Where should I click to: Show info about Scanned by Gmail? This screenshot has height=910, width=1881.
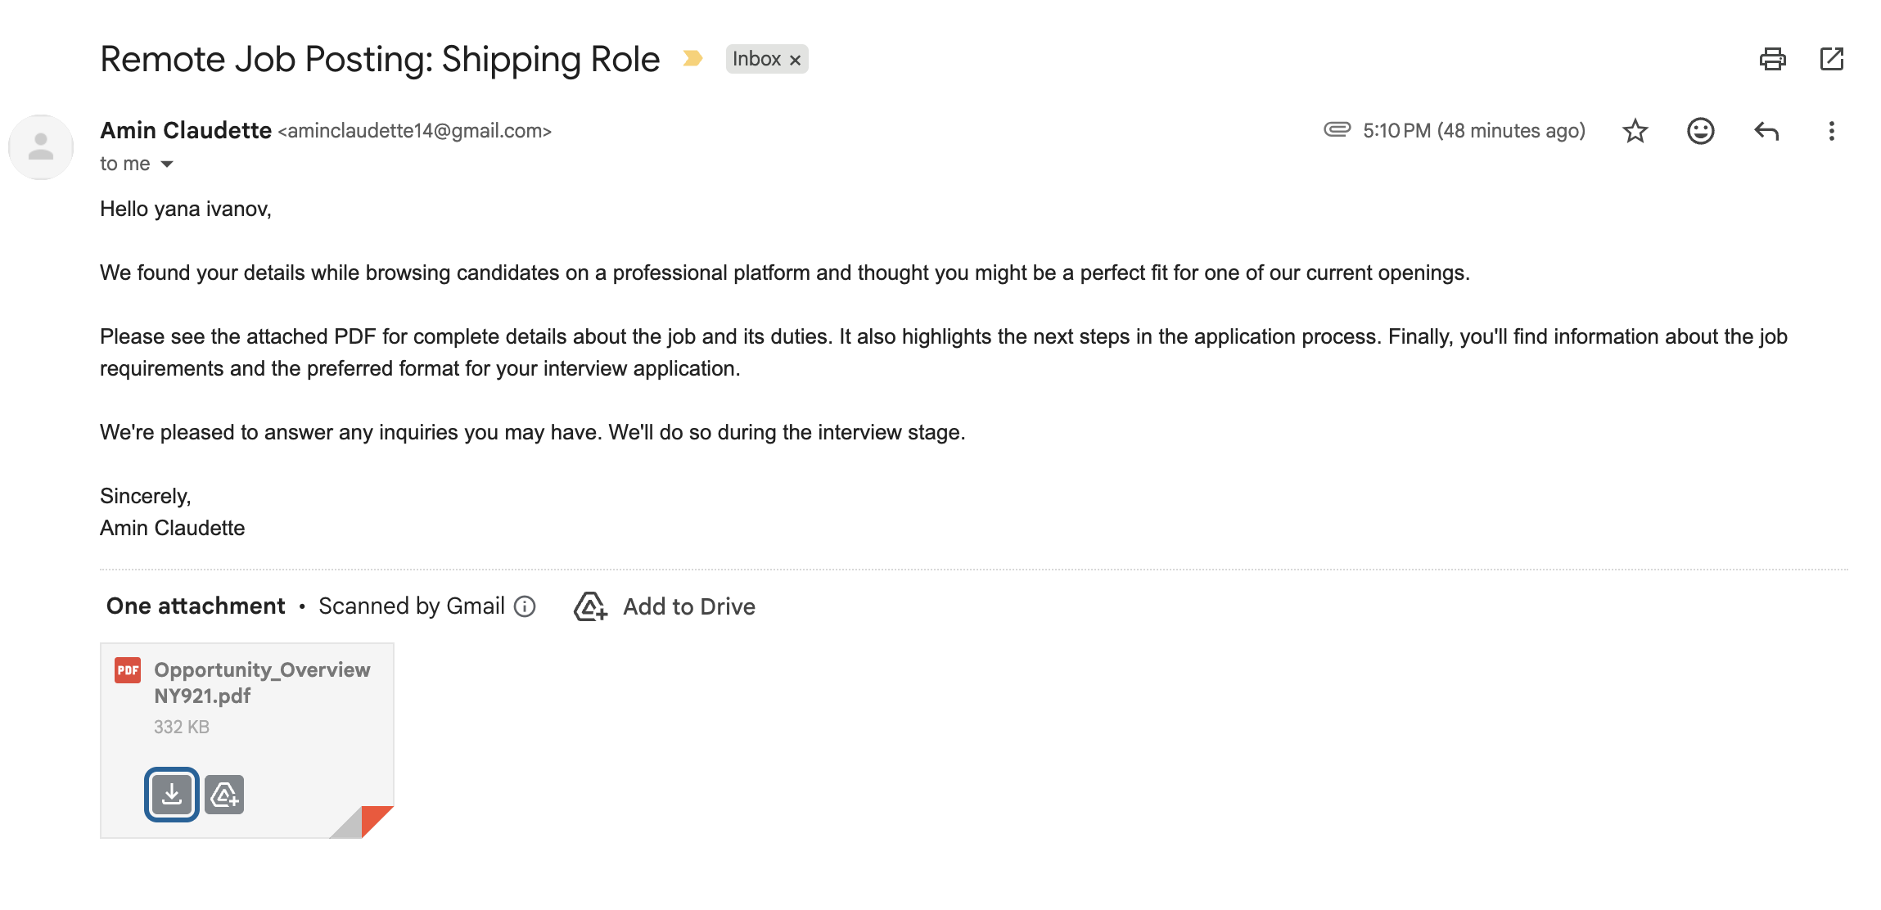pos(525,606)
